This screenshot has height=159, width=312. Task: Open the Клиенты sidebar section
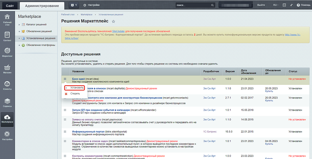7,85
